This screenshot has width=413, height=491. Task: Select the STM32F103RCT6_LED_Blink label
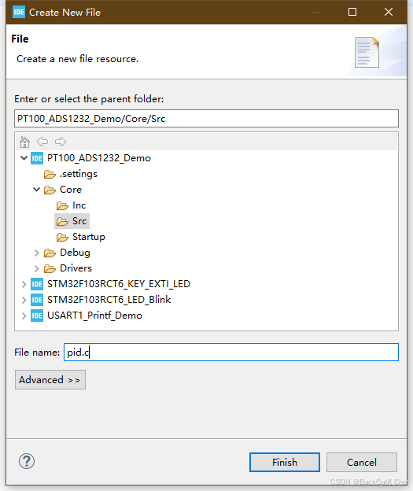click(x=109, y=300)
